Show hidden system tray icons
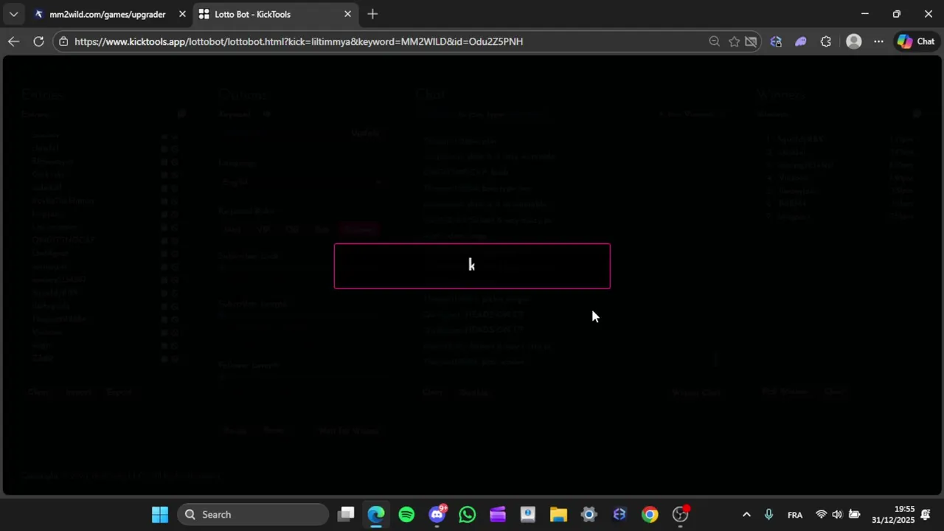Screen dimensions: 944x531 [746, 515]
